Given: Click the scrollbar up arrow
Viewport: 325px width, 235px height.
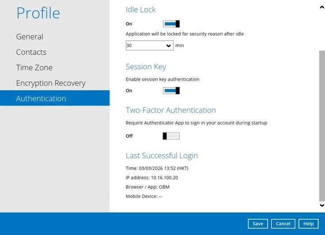Looking at the screenshot, I should [x=321, y=7].
